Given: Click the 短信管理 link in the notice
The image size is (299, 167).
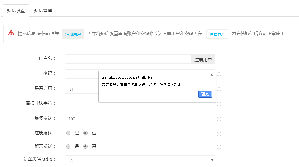Looking at the screenshot, I should click(217, 34).
